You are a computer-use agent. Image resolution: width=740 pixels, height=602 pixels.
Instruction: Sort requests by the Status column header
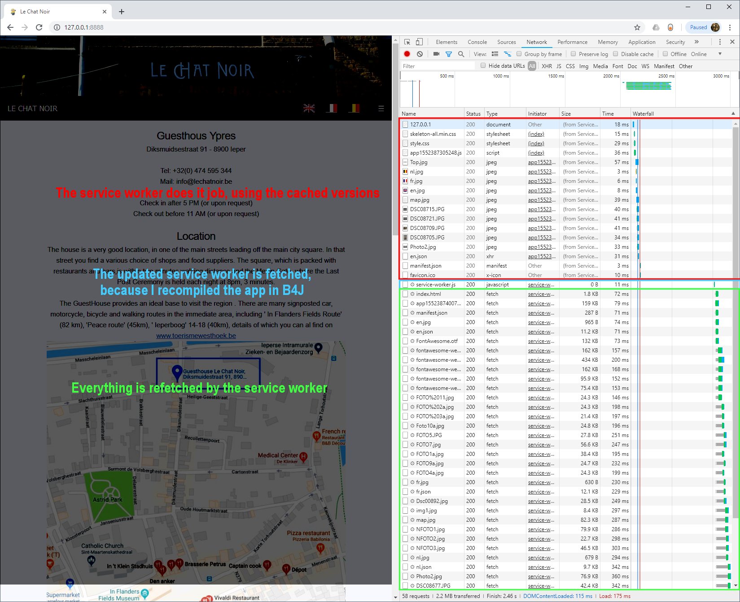[473, 114]
